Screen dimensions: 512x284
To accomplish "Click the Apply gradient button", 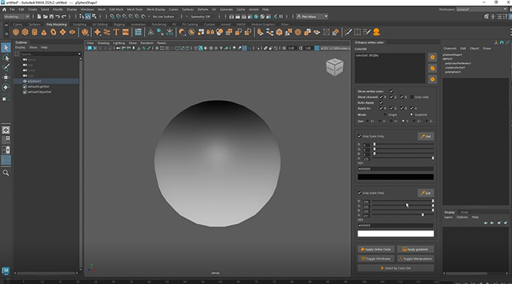I will pos(416,249).
